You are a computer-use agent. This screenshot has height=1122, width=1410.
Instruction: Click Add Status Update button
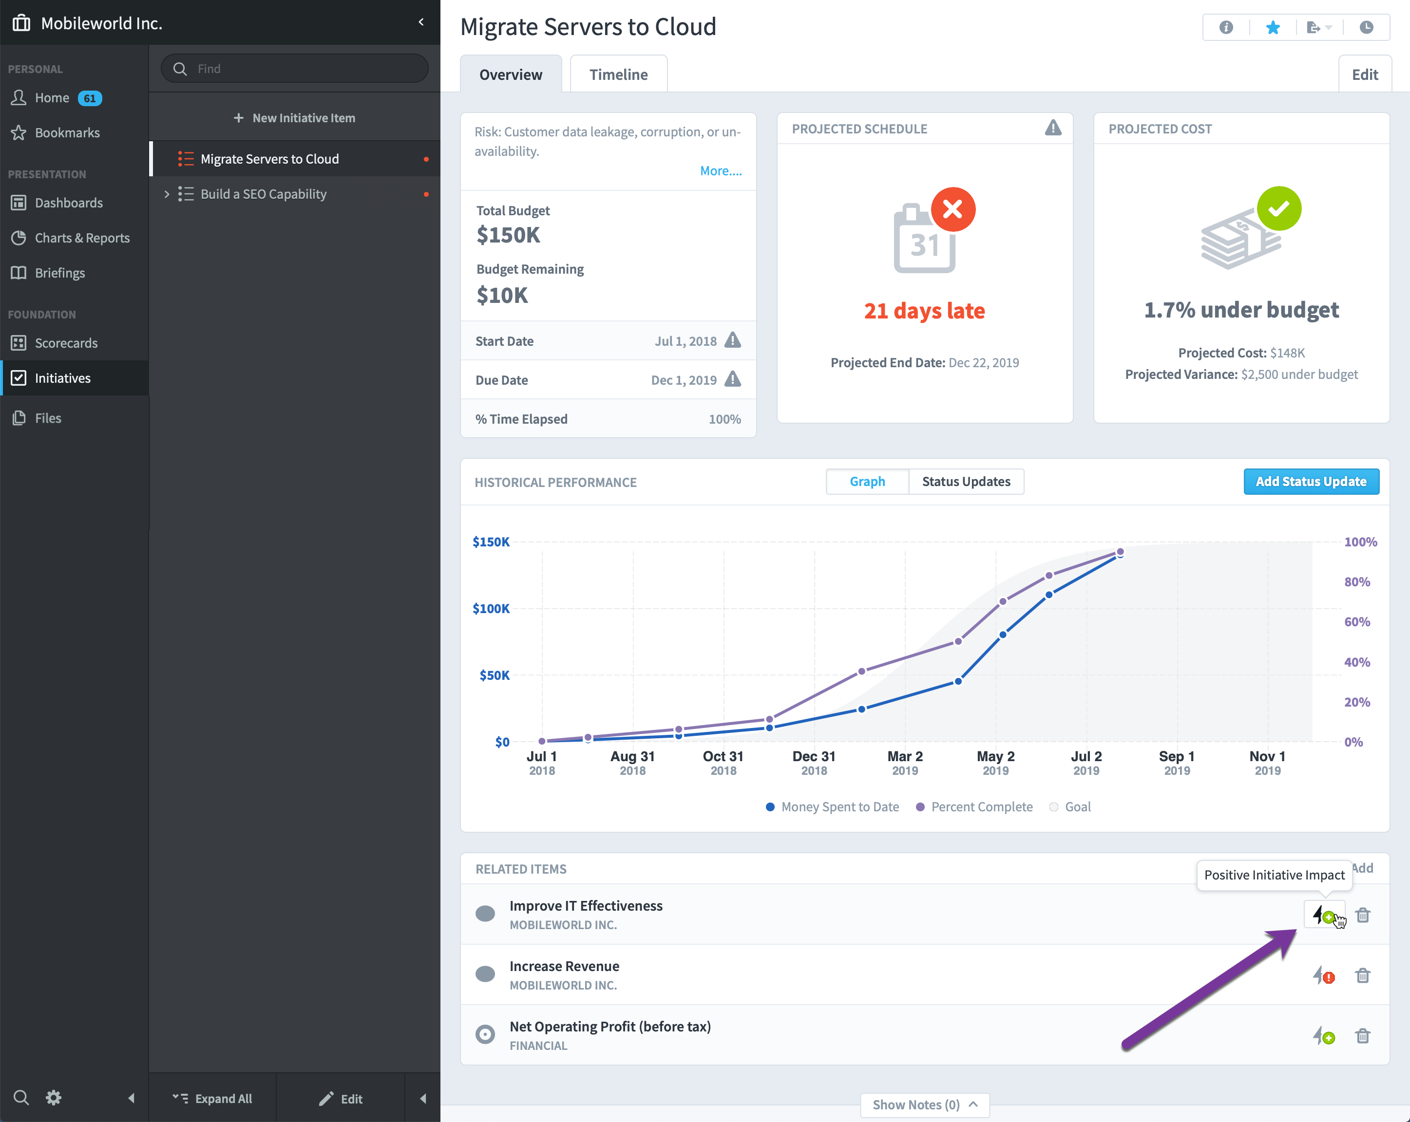1311,481
